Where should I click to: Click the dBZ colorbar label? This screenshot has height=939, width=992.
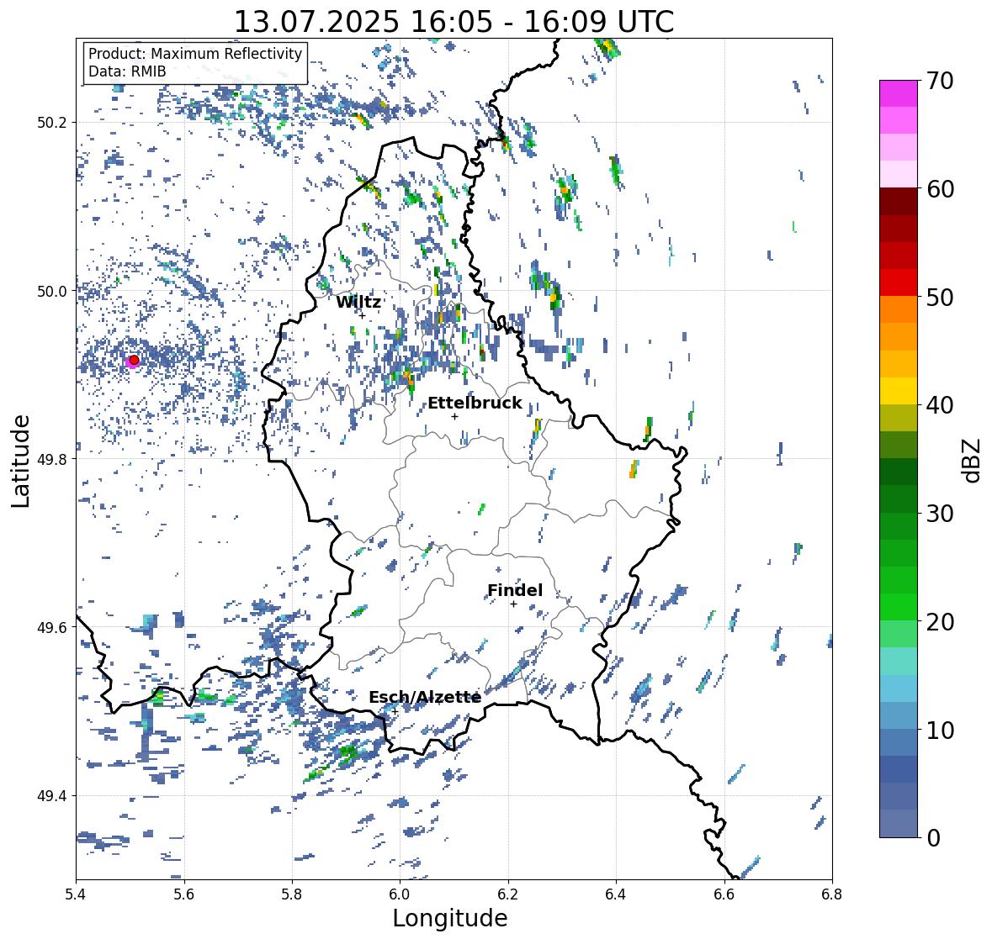pos(972,460)
